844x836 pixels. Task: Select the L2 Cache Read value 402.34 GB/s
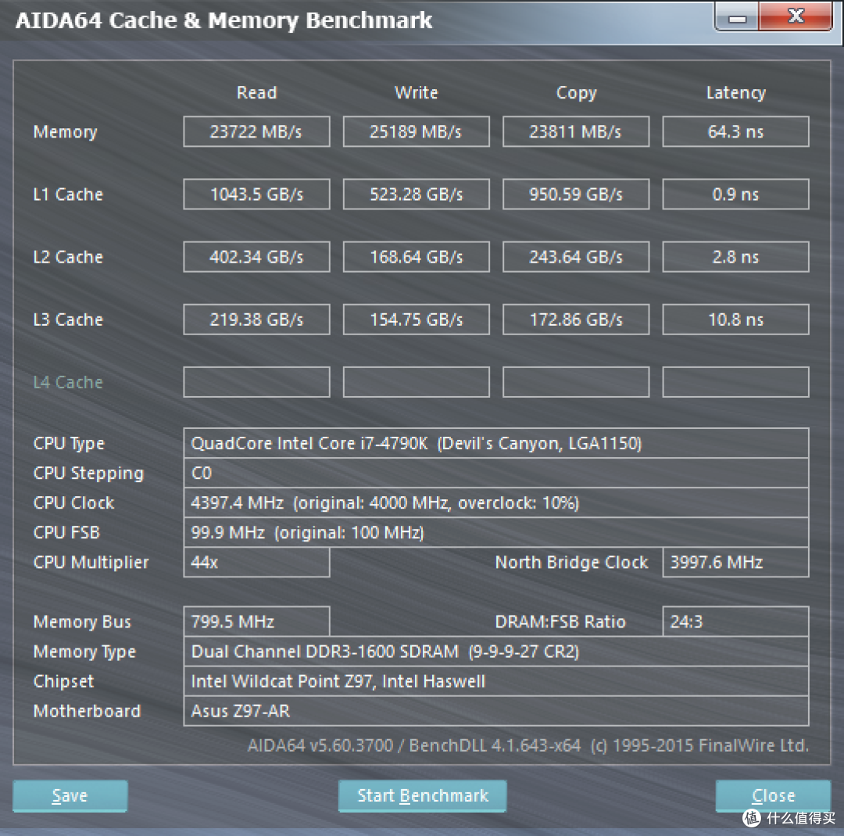click(256, 257)
